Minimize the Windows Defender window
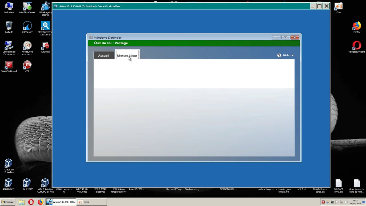This screenshot has width=366, height=206. [276, 37]
